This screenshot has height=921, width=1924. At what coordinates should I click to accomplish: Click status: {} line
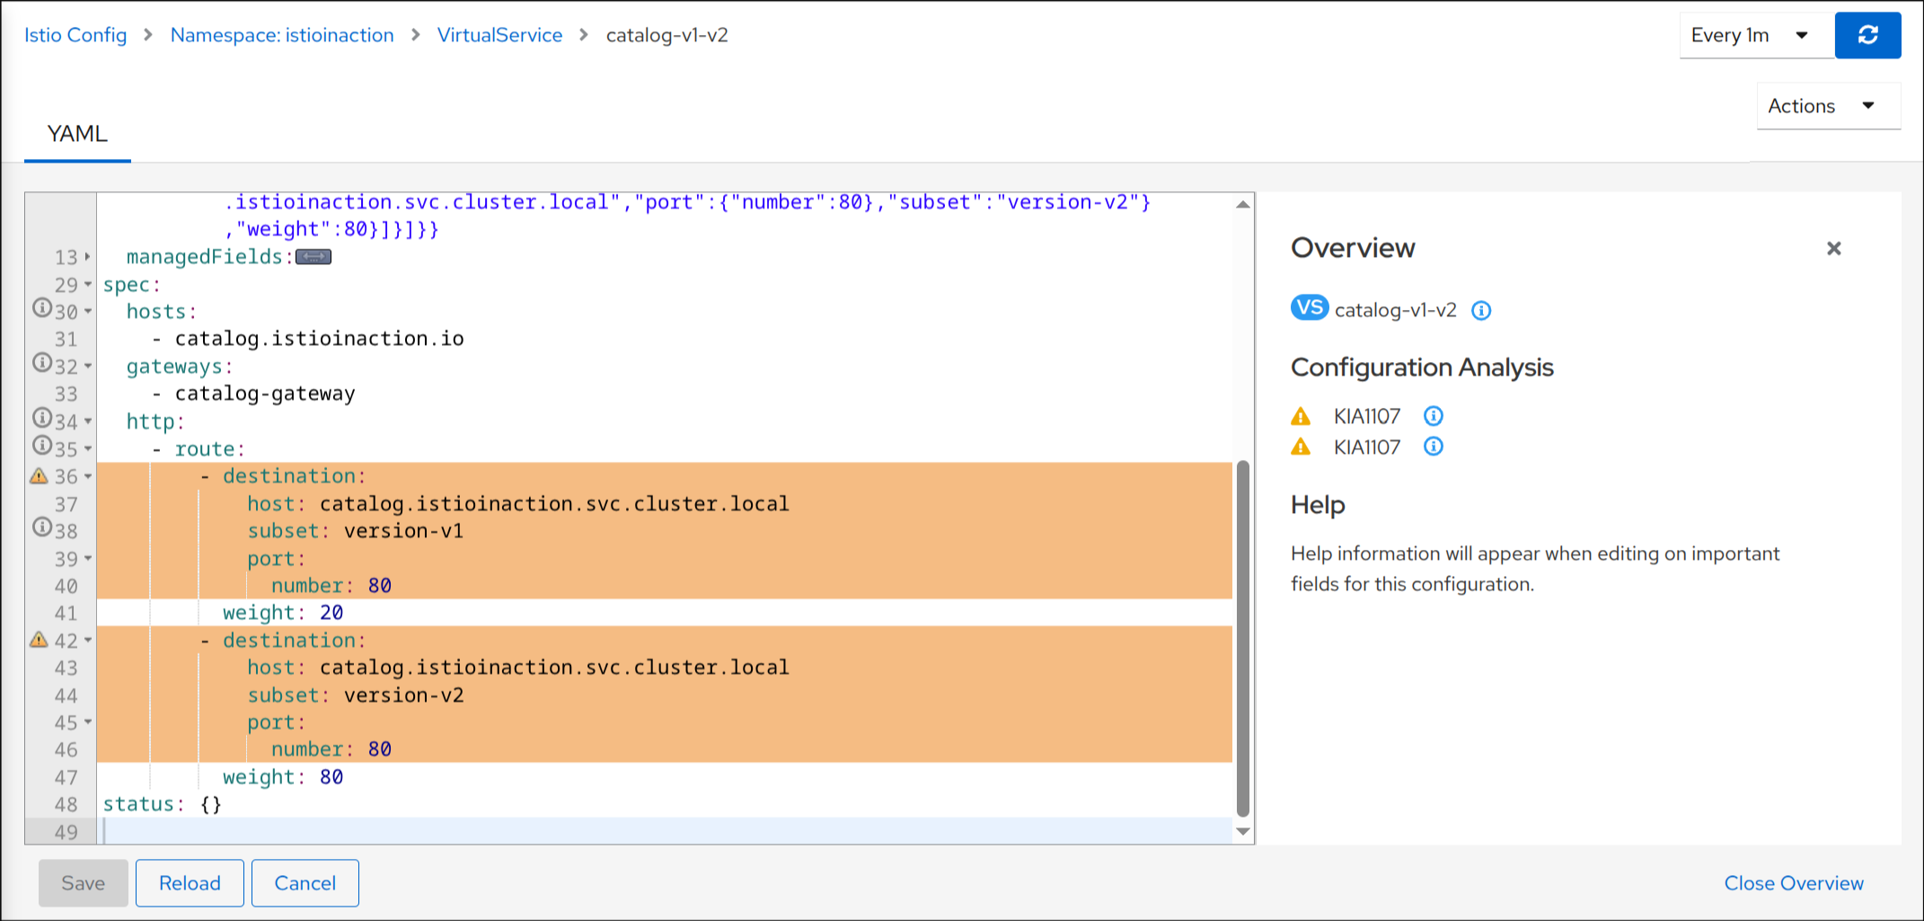(163, 804)
